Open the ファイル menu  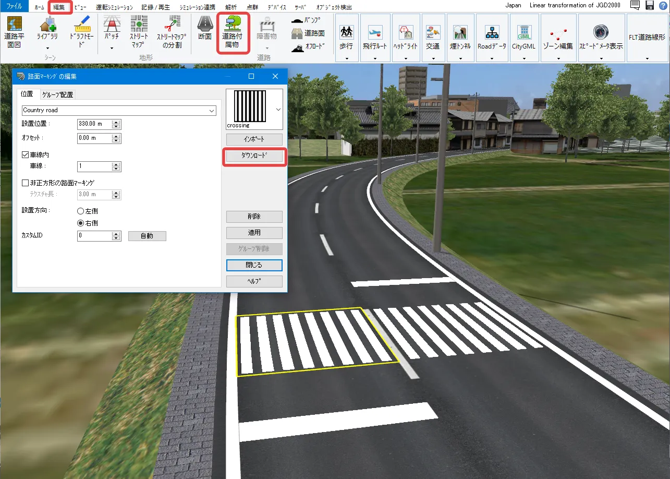coord(14,7)
